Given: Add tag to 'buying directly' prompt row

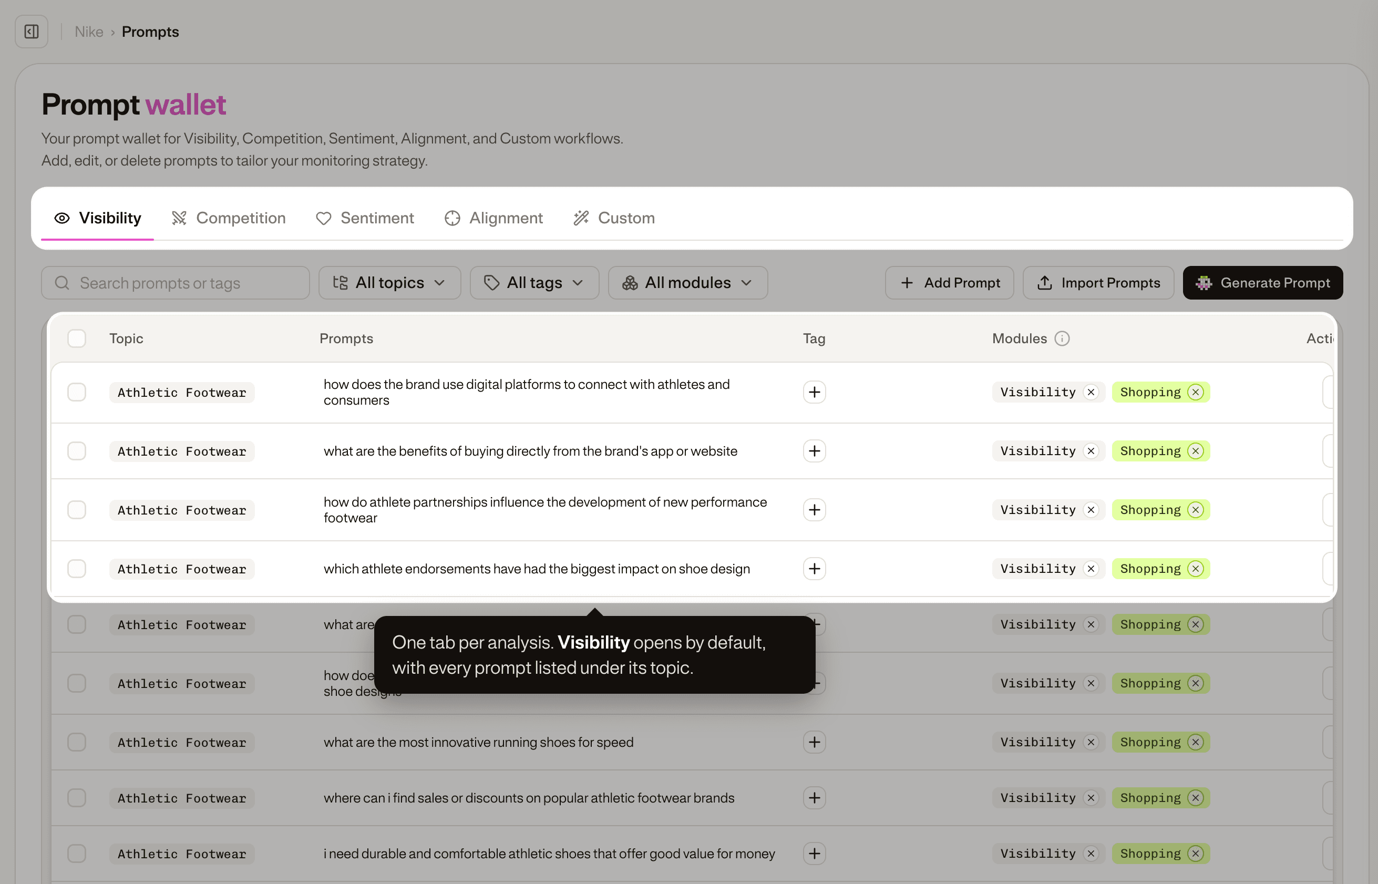Looking at the screenshot, I should (x=814, y=451).
